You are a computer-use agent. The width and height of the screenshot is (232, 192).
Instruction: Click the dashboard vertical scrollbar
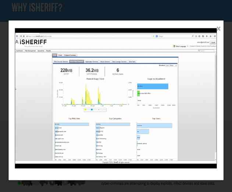(215, 107)
